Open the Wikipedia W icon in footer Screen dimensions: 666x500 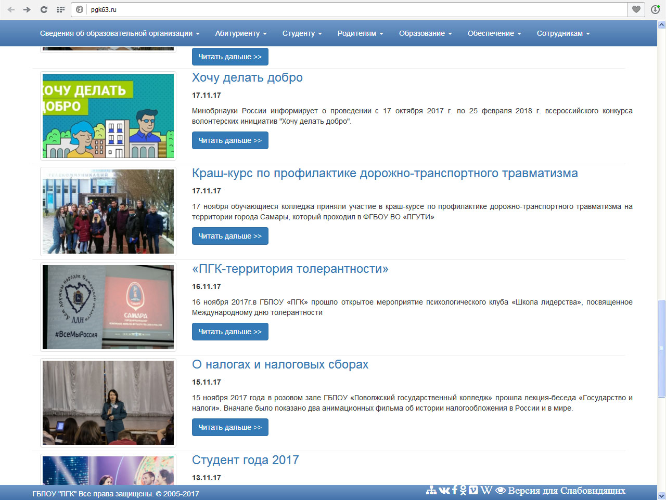coord(486,490)
